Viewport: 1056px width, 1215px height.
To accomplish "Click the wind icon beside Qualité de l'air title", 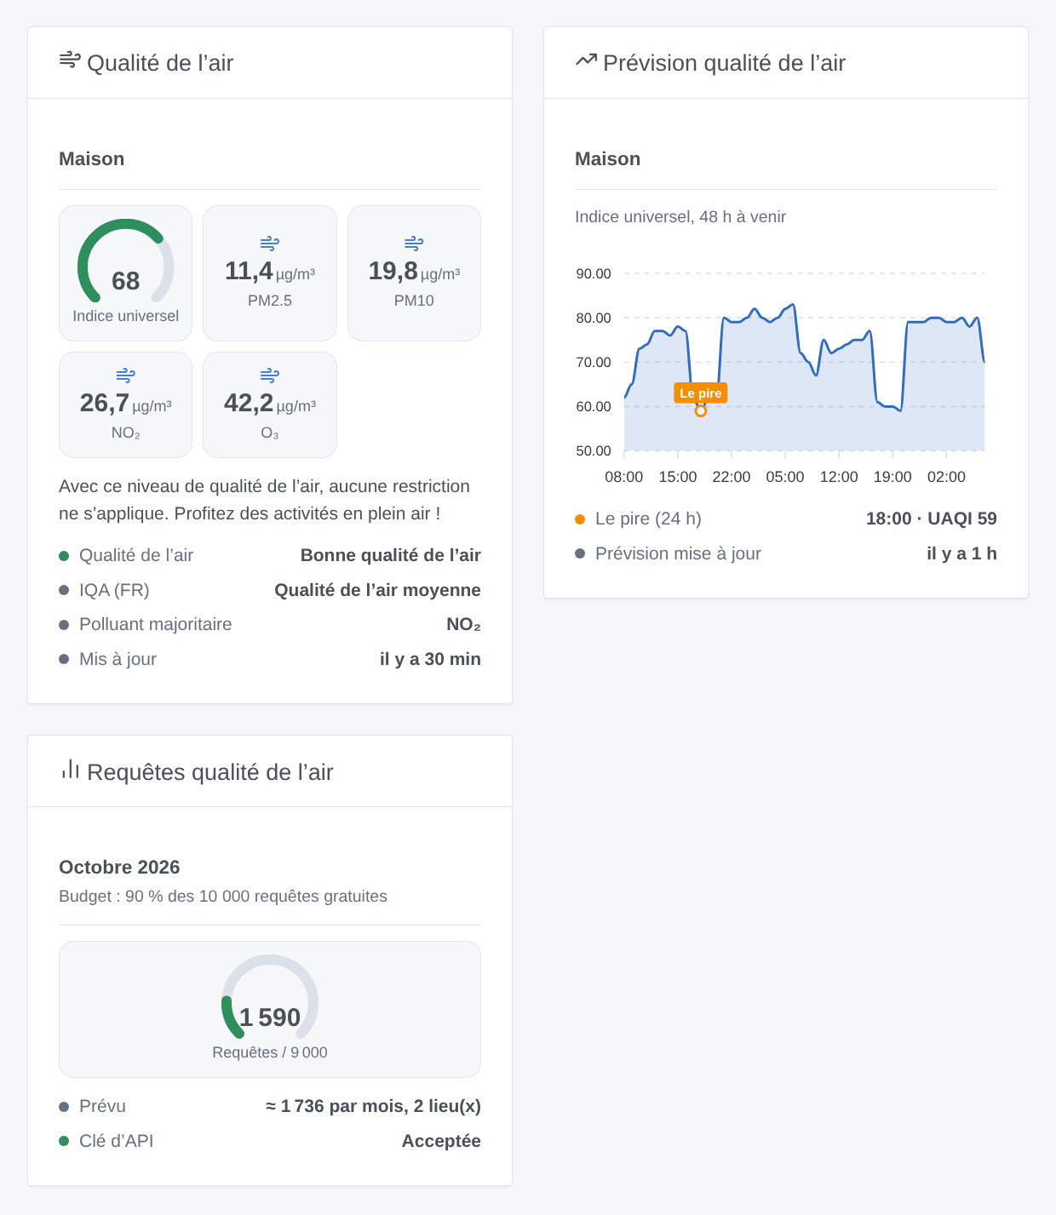I will (70, 60).
